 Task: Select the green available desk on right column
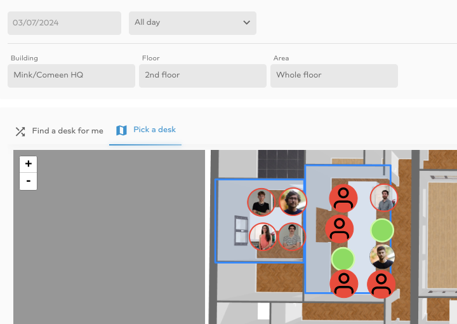pyautogui.click(x=382, y=230)
